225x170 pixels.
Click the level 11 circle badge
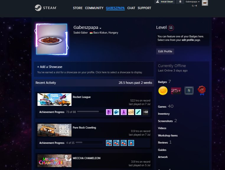click(171, 28)
